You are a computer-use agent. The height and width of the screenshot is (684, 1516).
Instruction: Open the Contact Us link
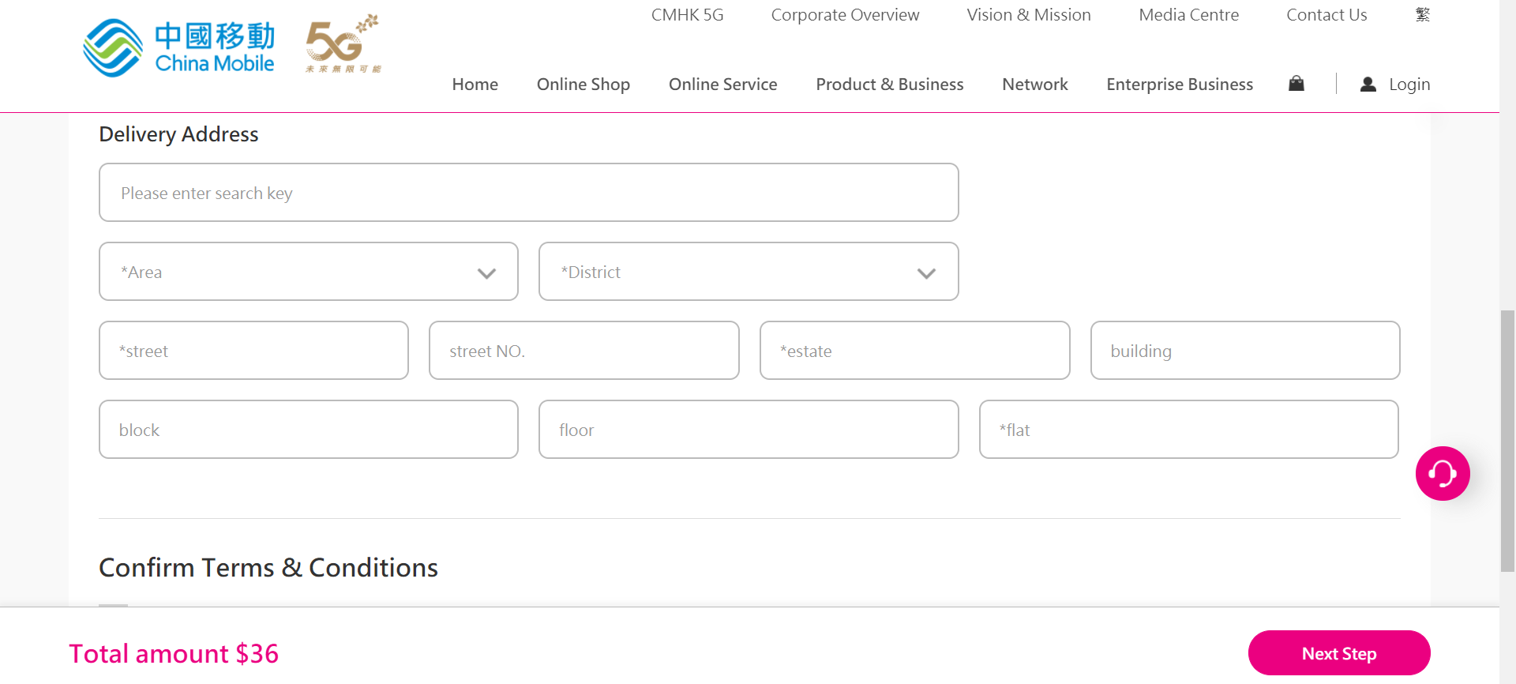pos(1326,15)
